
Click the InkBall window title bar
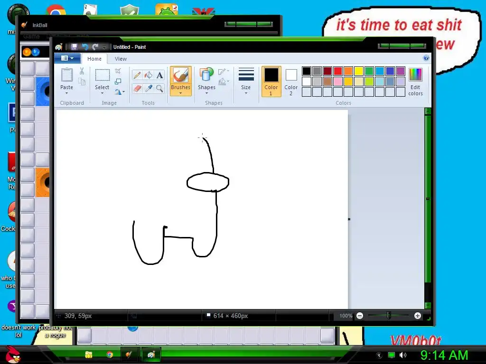point(149,25)
